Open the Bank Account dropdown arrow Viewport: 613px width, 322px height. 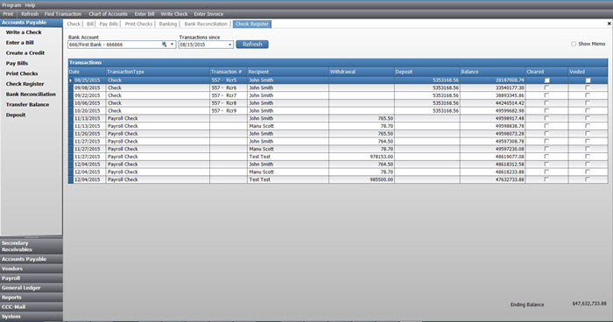(172, 45)
